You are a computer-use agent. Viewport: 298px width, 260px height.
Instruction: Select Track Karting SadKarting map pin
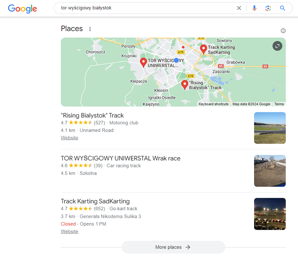coord(203,49)
